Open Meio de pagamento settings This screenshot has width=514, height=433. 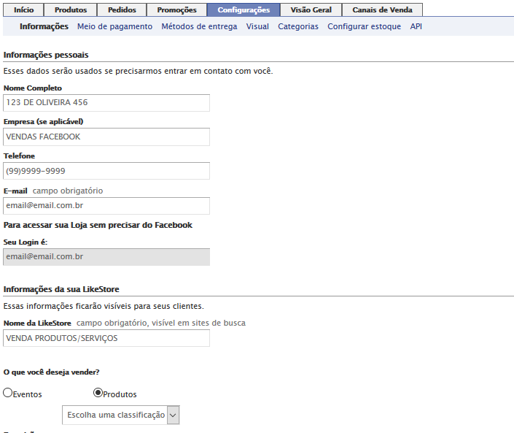pos(114,26)
